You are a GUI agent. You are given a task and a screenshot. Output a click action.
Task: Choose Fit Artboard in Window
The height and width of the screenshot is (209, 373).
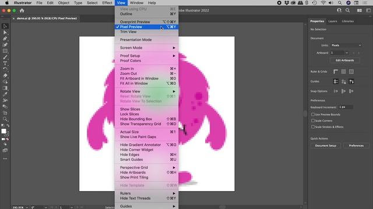(x=146, y=78)
